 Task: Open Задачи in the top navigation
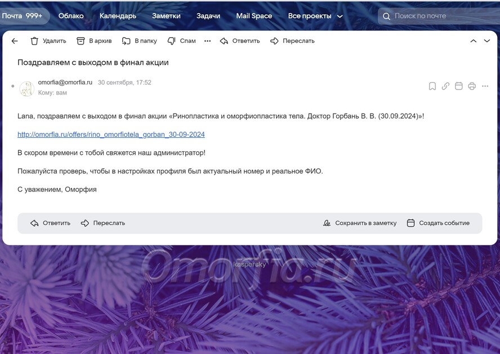pyautogui.click(x=208, y=16)
